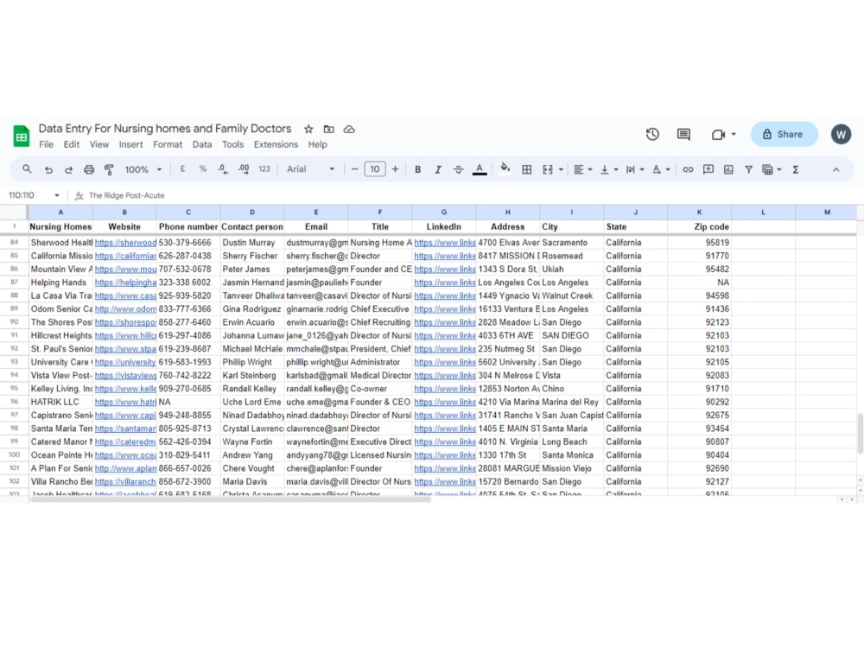Open the Extensions menu

pyautogui.click(x=276, y=144)
